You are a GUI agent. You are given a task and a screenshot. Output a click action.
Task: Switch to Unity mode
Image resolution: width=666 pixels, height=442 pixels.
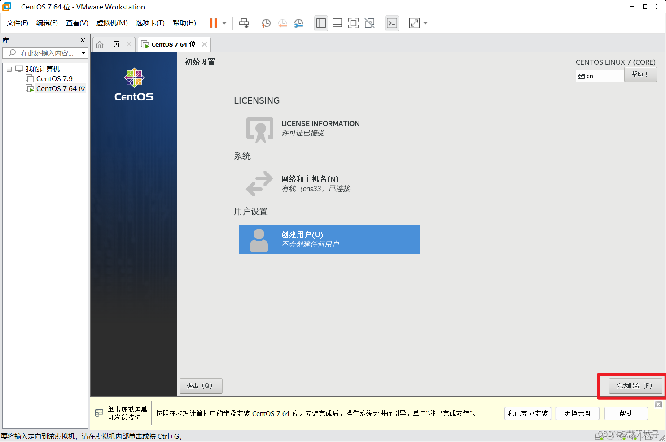click(369, 23)
